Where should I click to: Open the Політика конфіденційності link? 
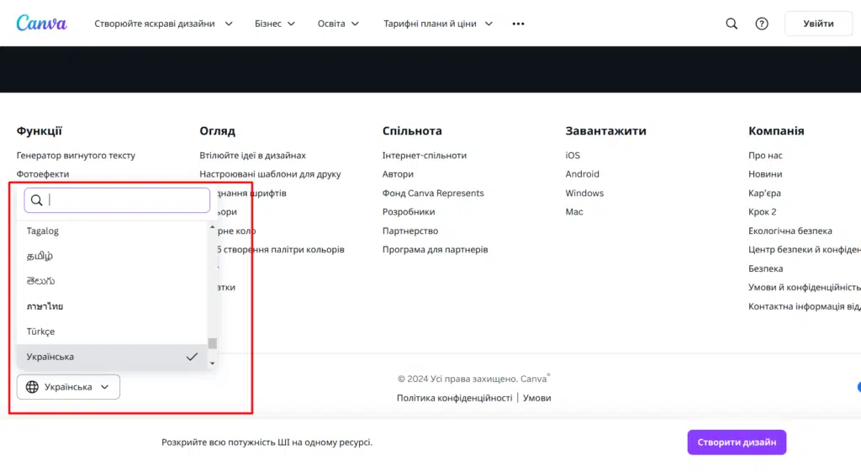[454, 398]
